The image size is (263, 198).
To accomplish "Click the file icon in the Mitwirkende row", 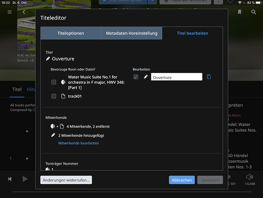I will coord(62,126).
